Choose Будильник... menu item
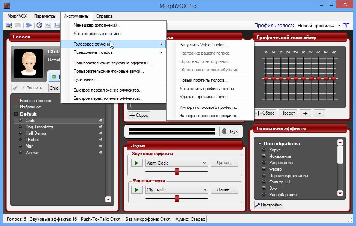The height and width of the screenshot is (226, 356). coord(113,79)
